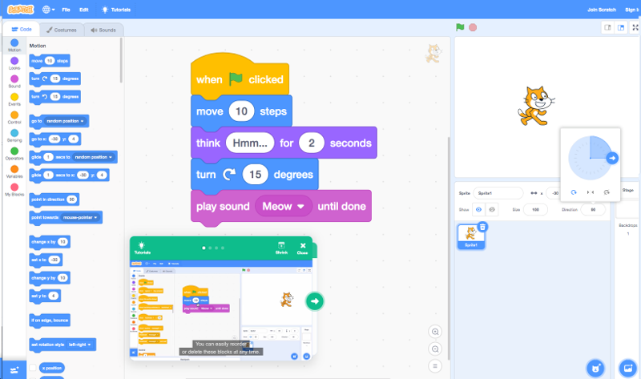Click the Stage pane label
The width and height of the screenshot is (641, 379).
pyautogui.click(x=628, y=190)
